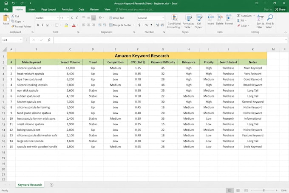Open the File tab
Viewport: 289px width, 193px height.
pos(6,9)
